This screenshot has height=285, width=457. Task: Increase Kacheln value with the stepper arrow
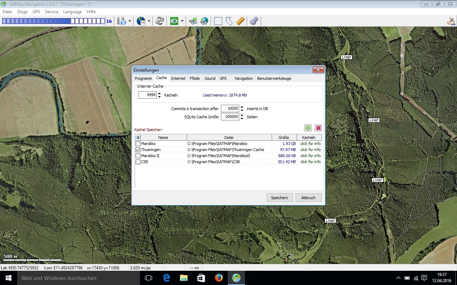tap(159, 93)
